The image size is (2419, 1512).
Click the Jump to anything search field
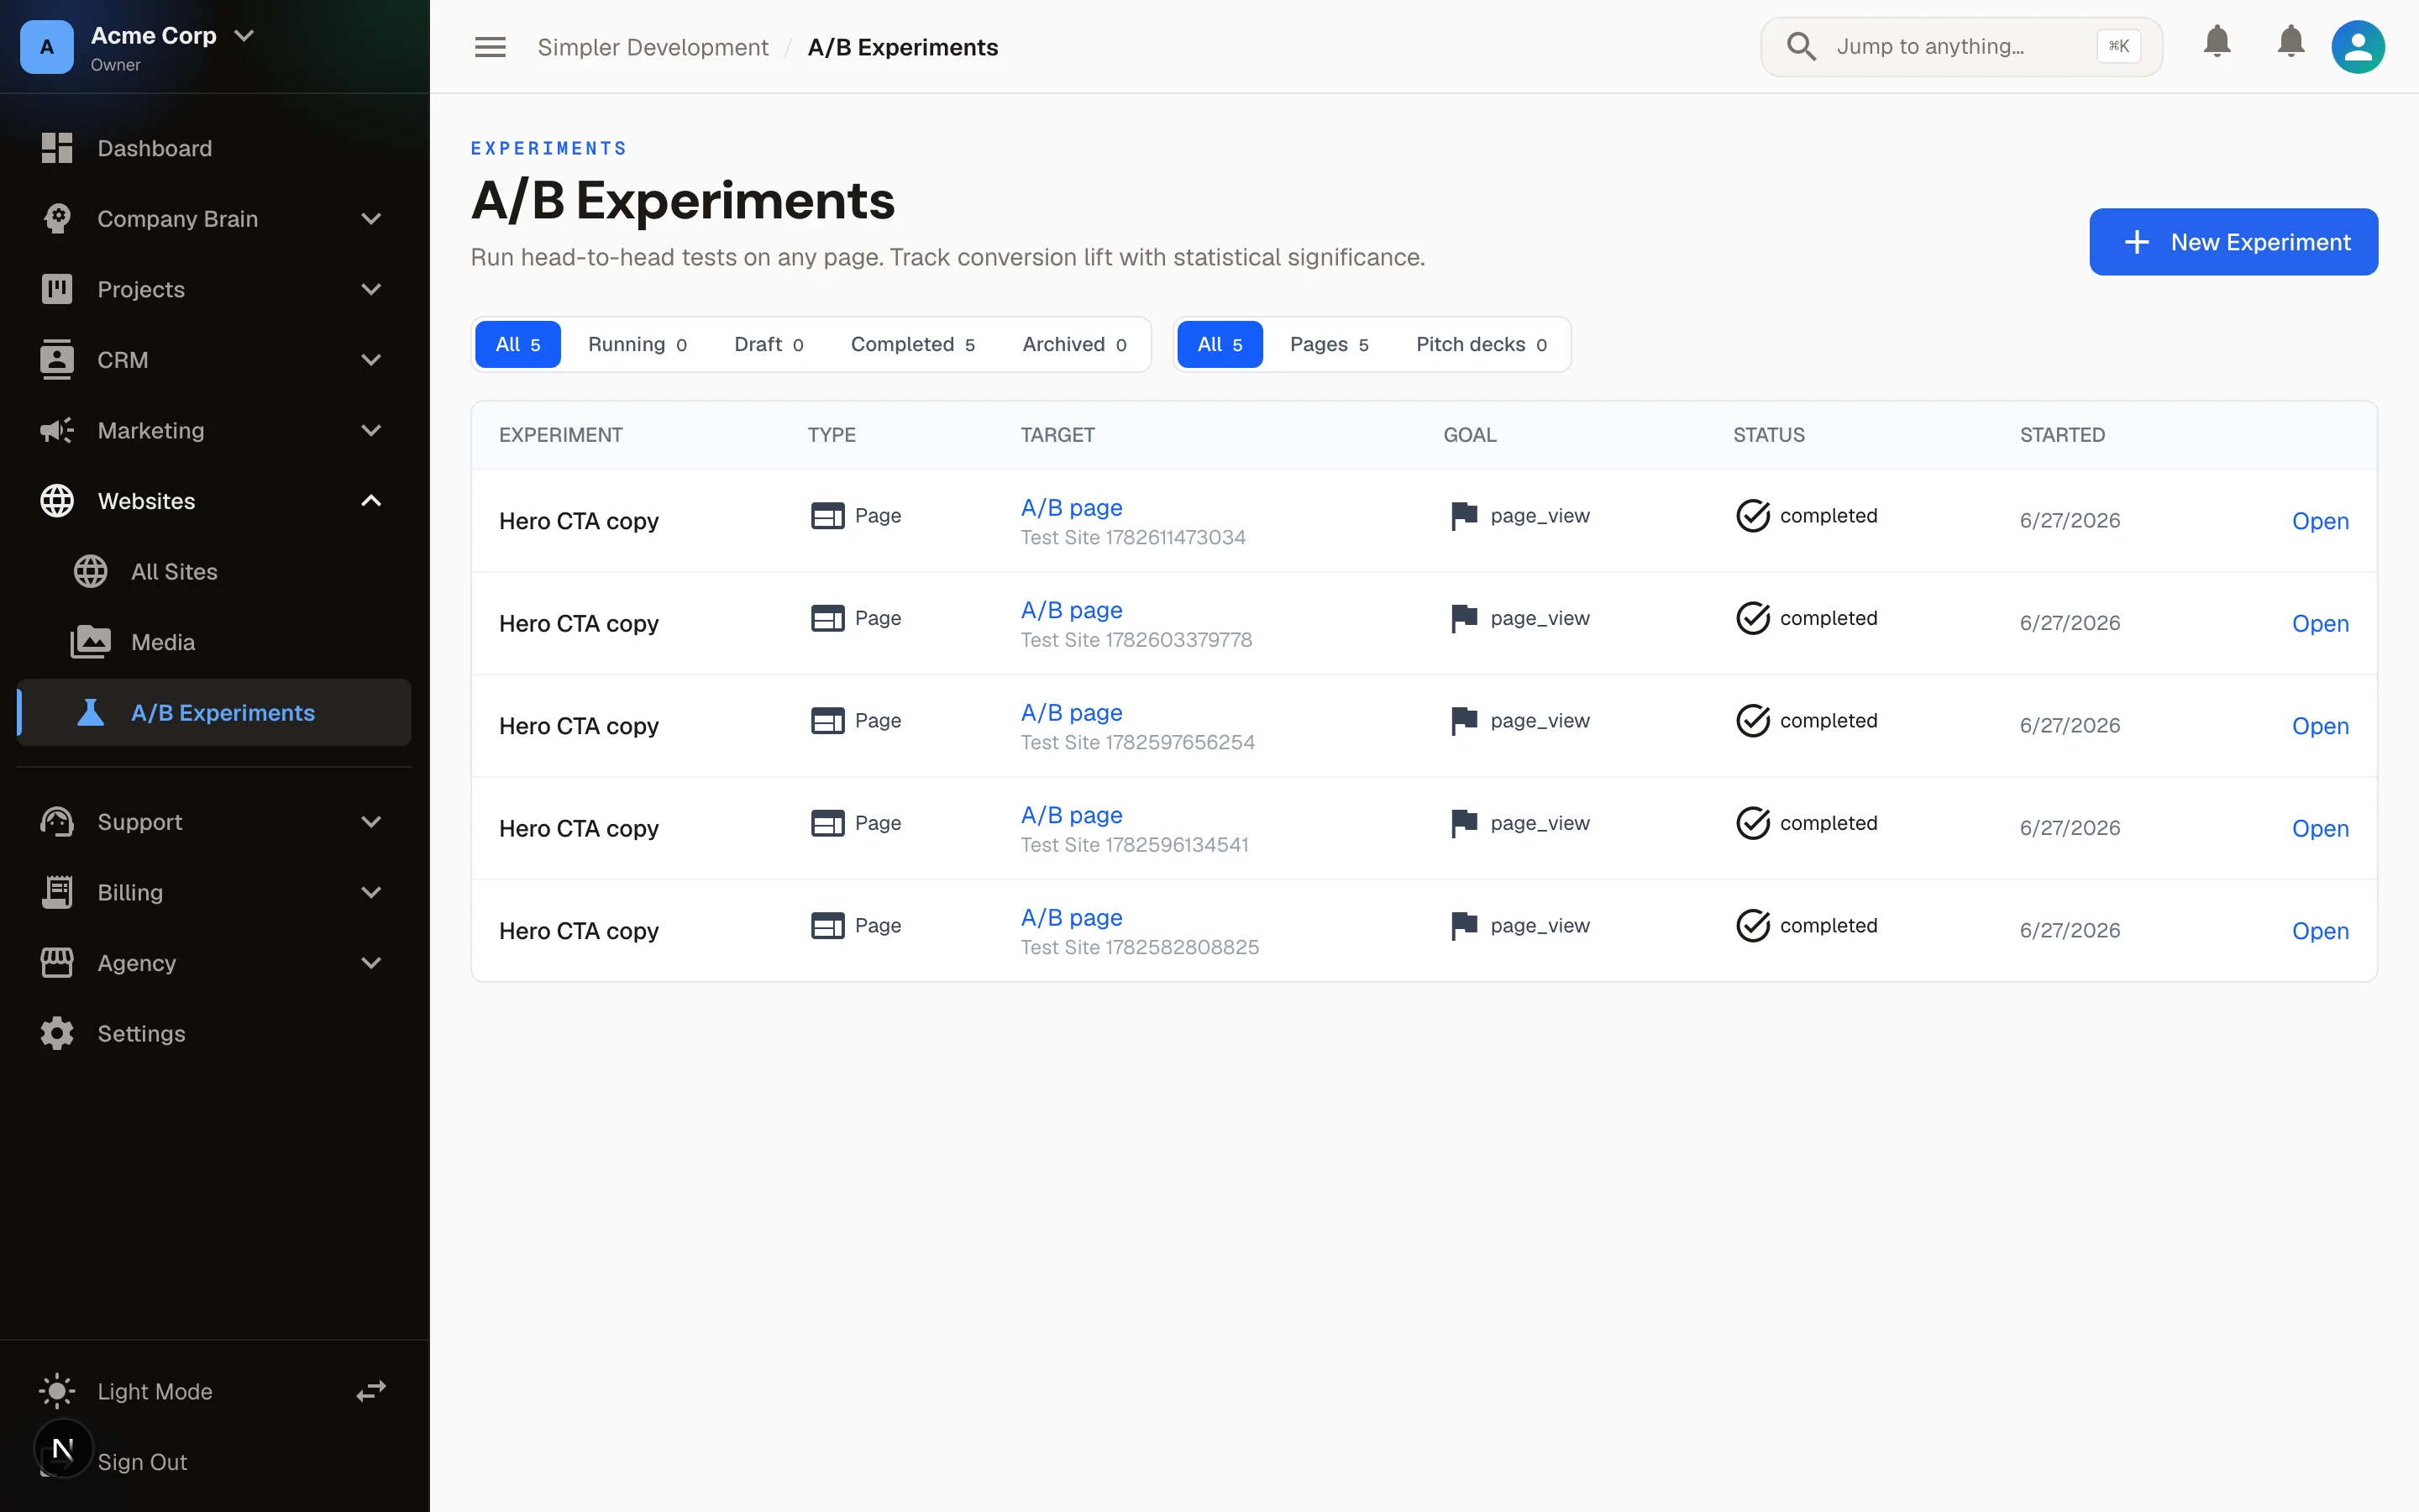1961,46
